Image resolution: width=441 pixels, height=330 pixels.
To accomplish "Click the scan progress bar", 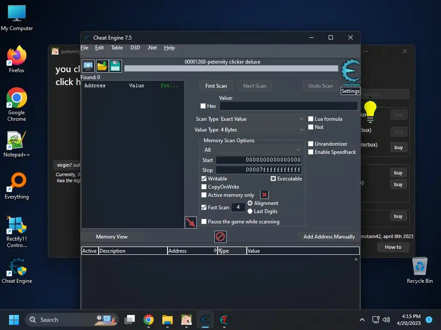I will tap(231, 68).
